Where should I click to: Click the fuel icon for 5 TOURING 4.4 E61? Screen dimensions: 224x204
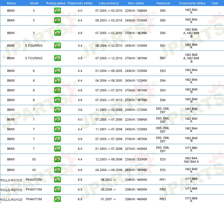click(x=57, y=46)
